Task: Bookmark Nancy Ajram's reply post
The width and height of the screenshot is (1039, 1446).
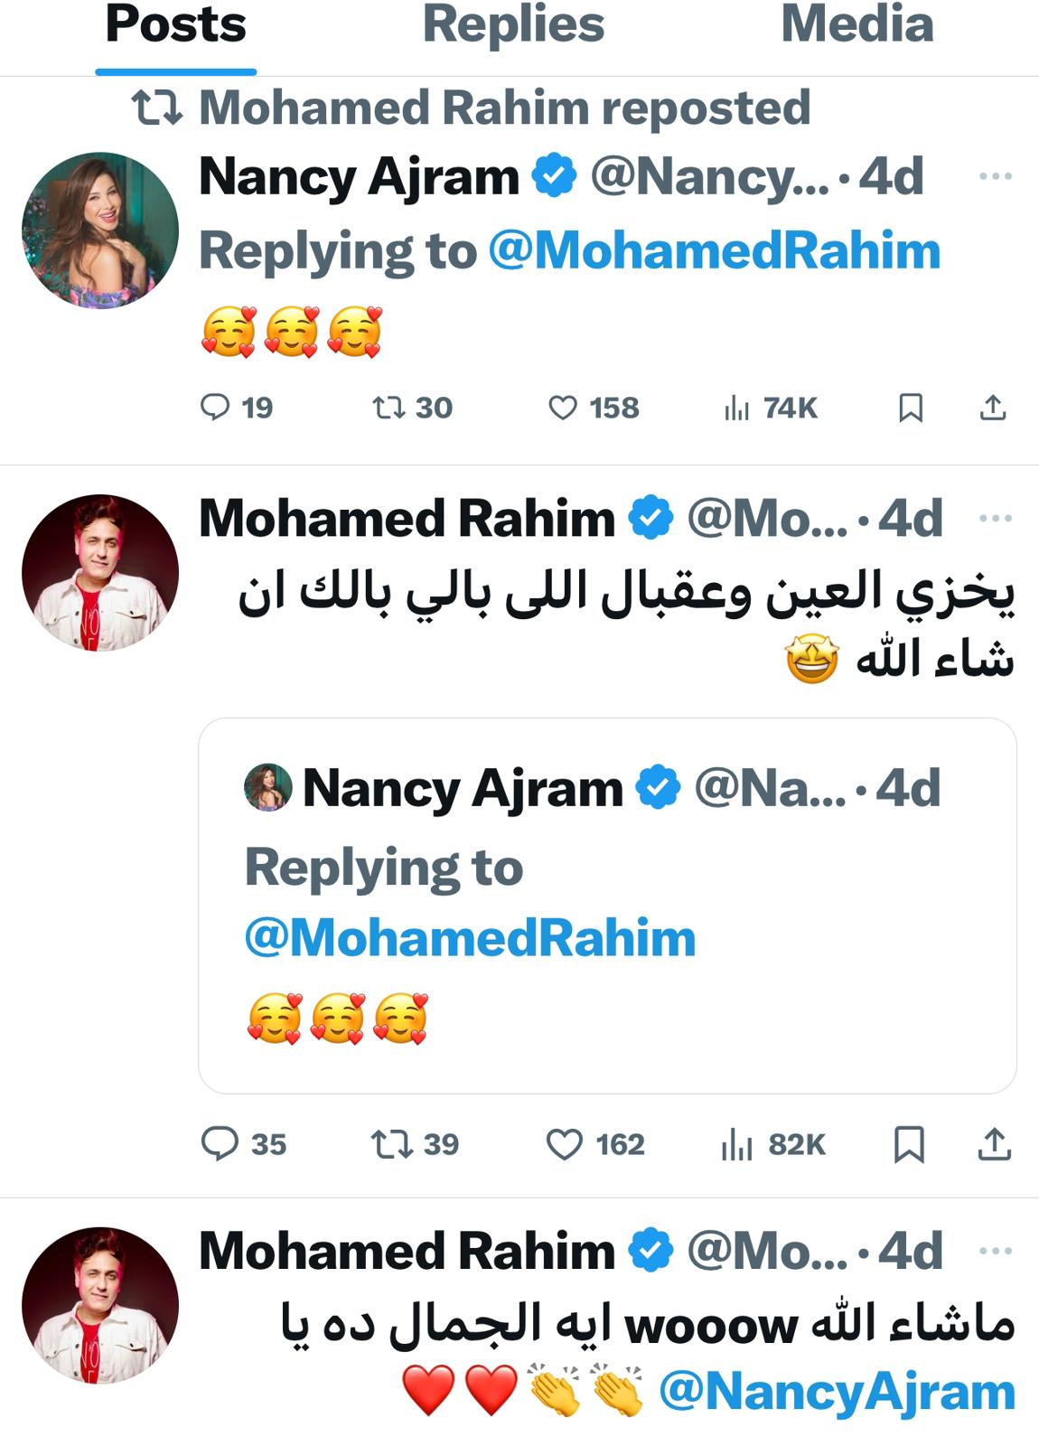Action: point(911,408)
